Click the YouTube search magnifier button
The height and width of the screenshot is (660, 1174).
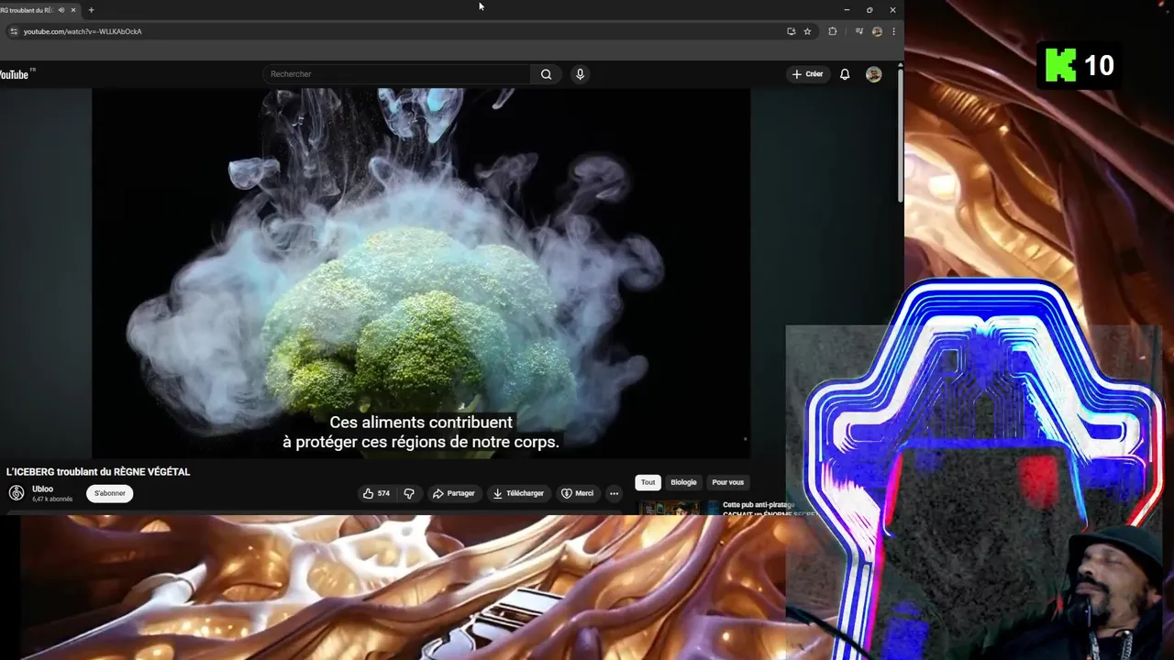tap(546, 74)
